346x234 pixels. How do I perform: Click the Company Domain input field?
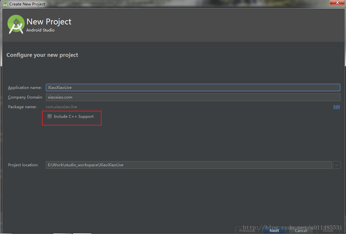click(x=193, y=97)
